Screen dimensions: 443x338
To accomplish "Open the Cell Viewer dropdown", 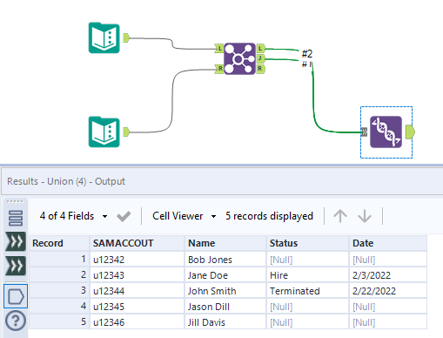I will (185, 216).
